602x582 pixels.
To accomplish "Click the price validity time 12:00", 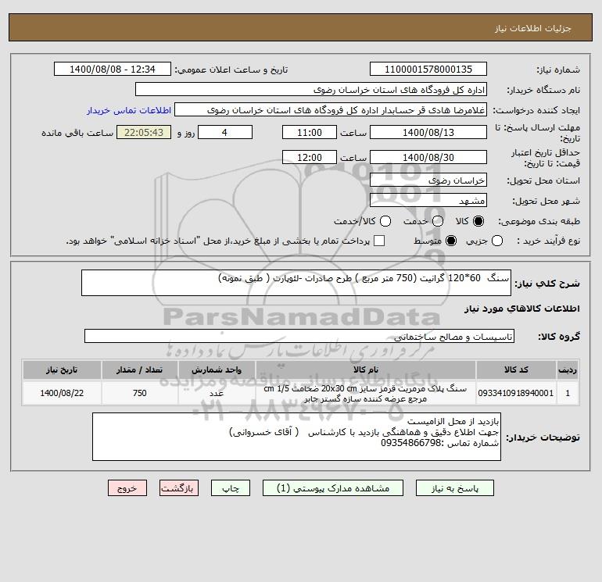I will (310, 157).
